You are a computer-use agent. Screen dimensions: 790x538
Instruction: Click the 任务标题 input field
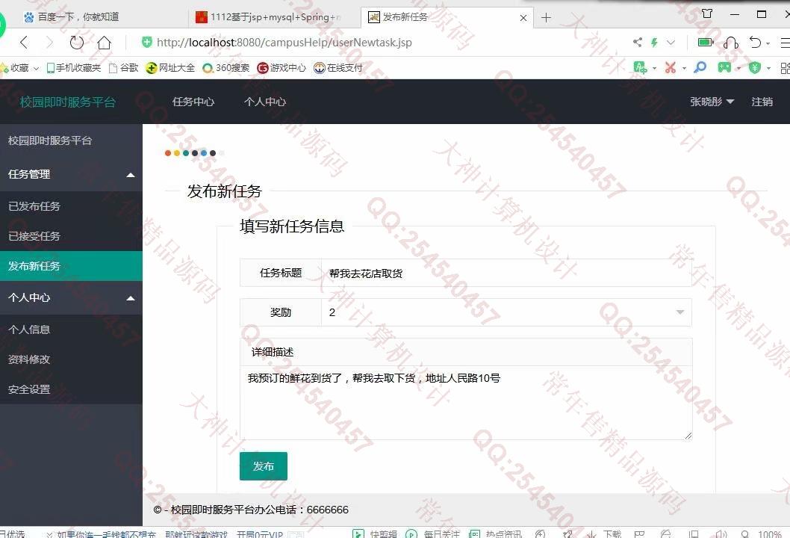(506, 273)
